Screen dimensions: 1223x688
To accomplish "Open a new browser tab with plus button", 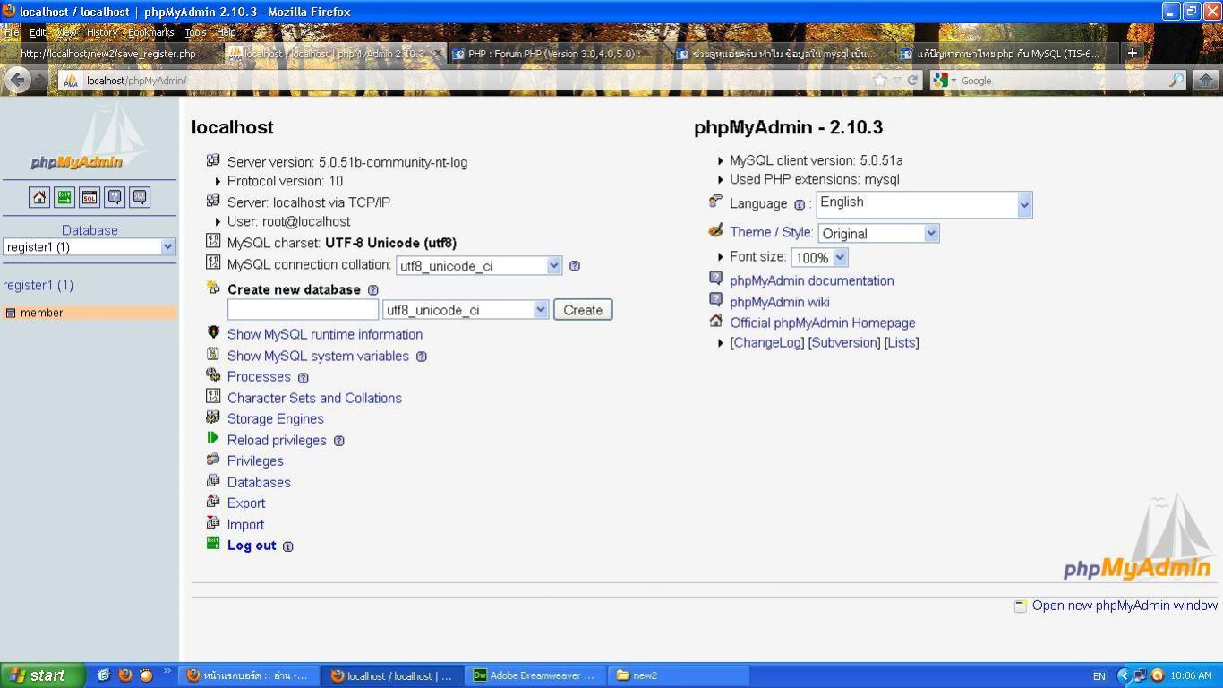I will click(1132, 54).
